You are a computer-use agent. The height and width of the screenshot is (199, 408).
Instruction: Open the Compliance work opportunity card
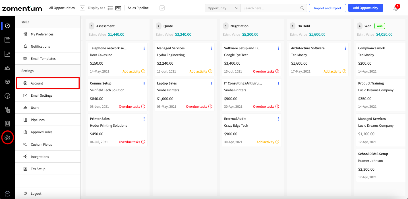tap(381, 60)
